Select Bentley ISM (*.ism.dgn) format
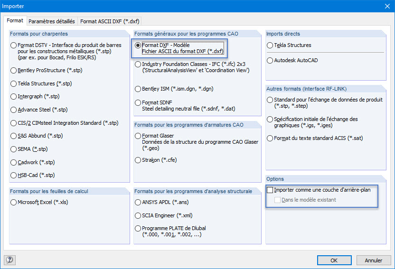This screenshot has width=395, height=269. tap(138, 89)
